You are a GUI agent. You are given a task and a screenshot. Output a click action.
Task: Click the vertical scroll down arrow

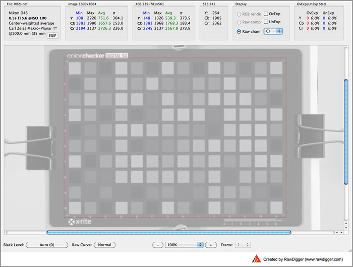tap(346, 228)
